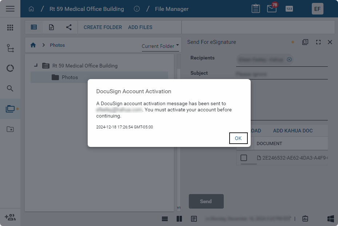
Task: Click ADD FILES in toolbar
Action: tap(140, 27)
